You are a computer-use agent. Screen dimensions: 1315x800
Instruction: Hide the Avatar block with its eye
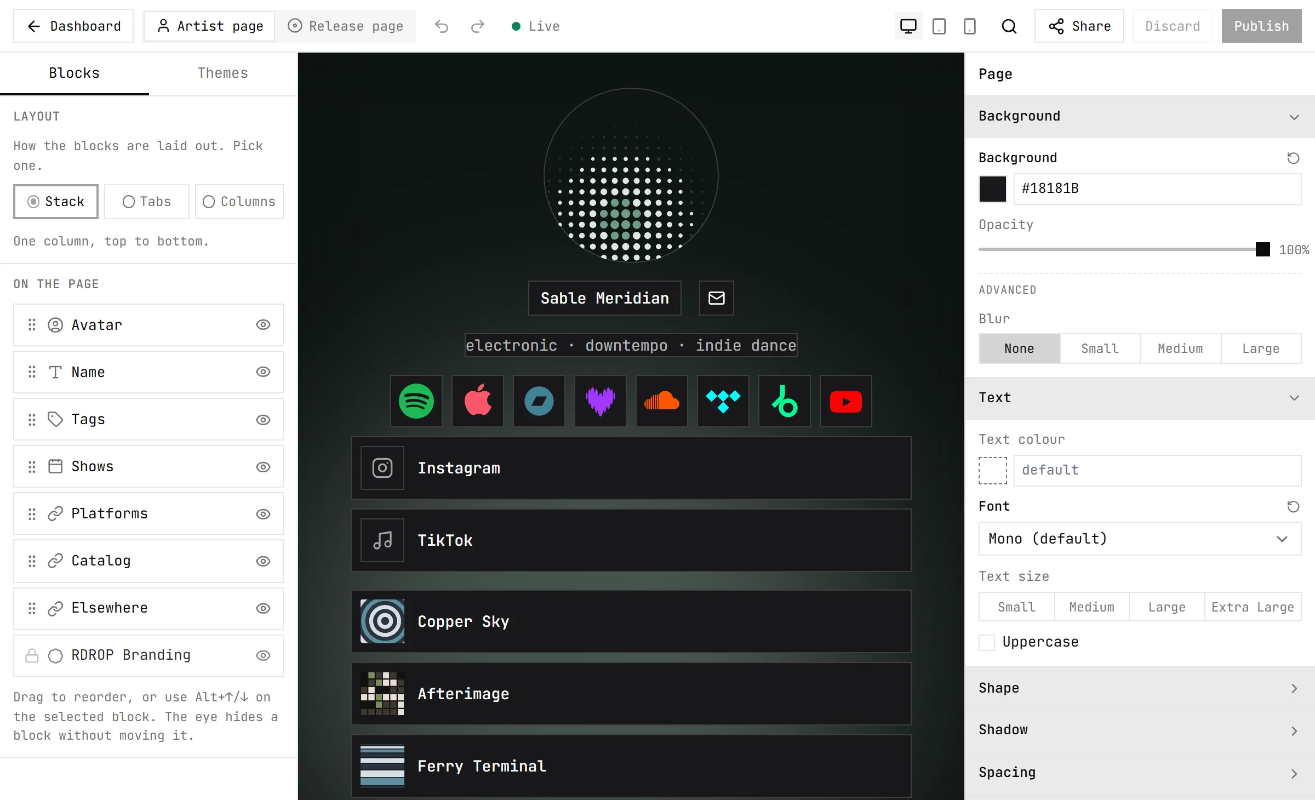264,325
